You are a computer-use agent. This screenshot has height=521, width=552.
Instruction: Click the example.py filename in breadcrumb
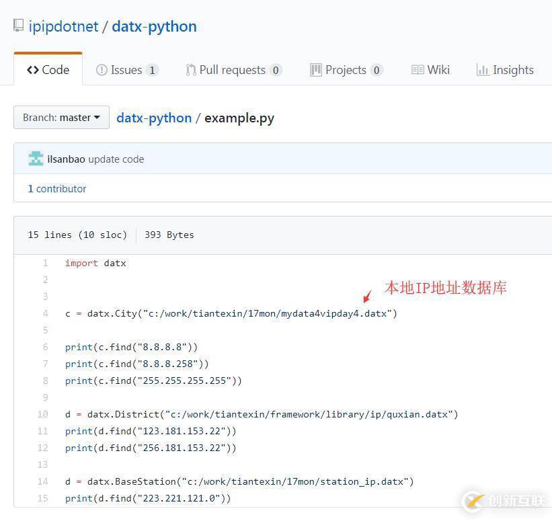tap(239, 118)
